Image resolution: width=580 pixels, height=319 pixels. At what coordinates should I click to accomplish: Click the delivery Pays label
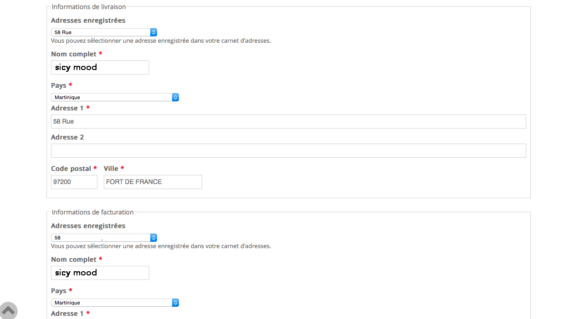[x=59, y=85]
